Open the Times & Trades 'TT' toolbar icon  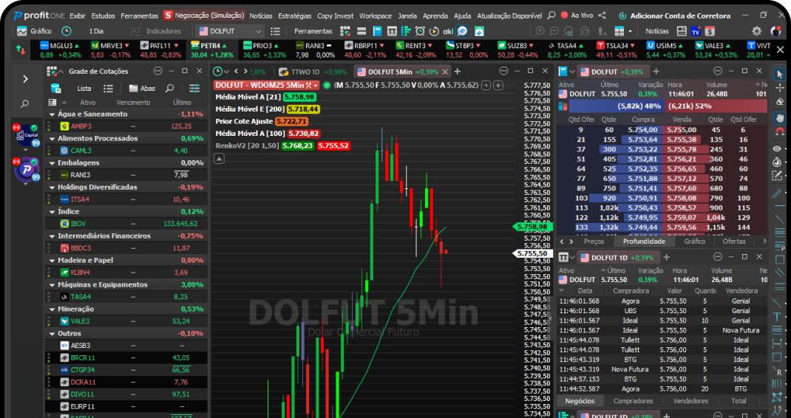coord(392,31)
